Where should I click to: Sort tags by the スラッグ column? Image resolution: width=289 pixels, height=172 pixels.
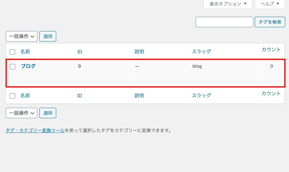[x=202, y=51]
